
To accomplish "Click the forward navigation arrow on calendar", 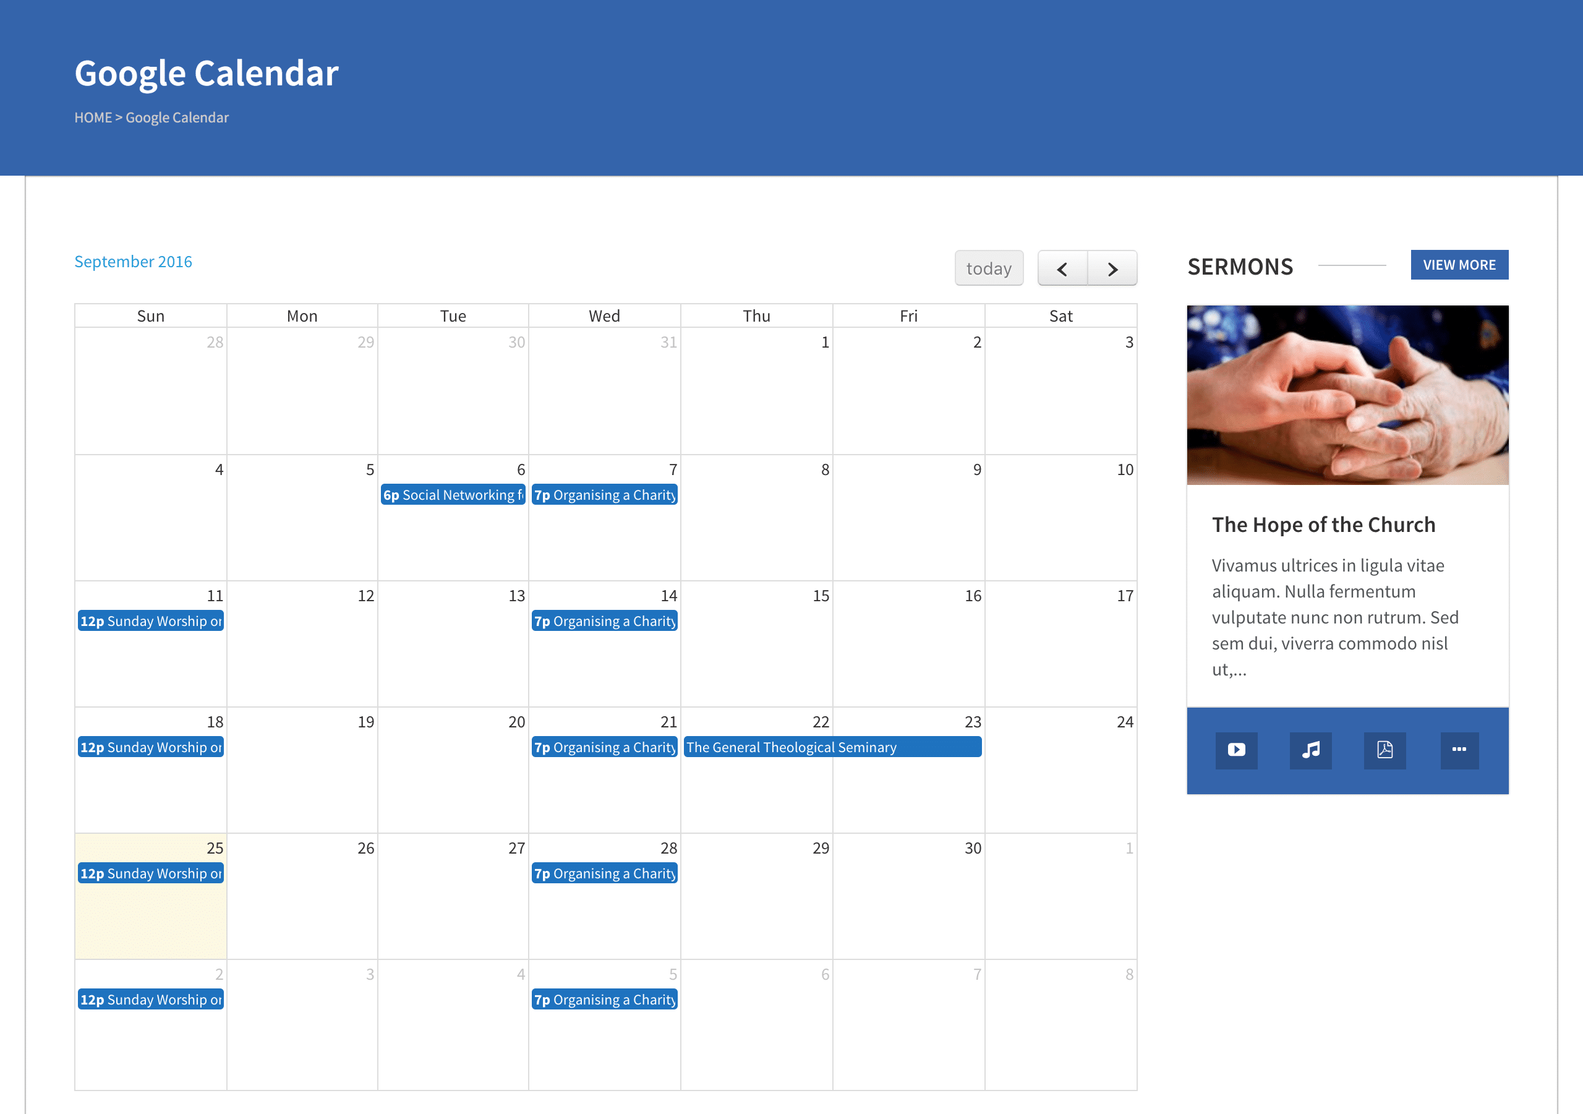I will coord(1112,268).
